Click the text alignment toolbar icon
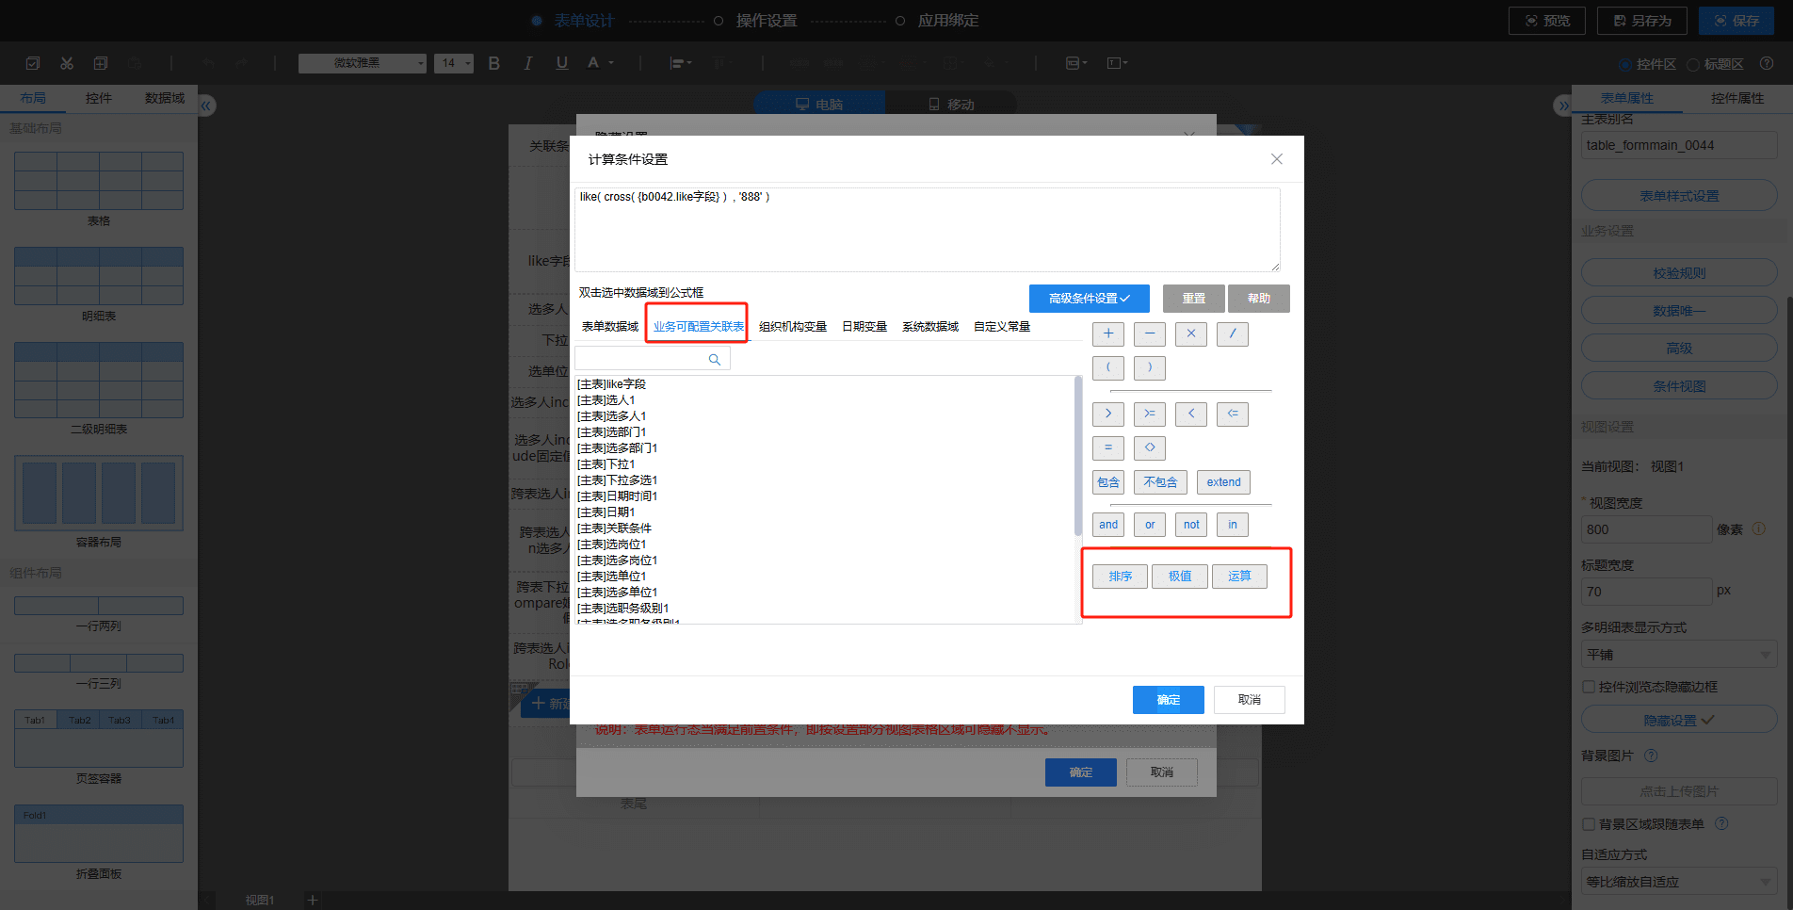This screenshot has height=910, width=1793. coord(680,63)
